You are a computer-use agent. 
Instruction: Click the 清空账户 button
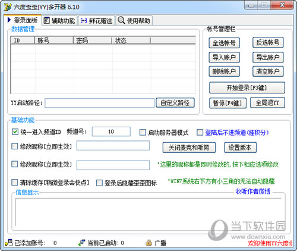point(268,71)
